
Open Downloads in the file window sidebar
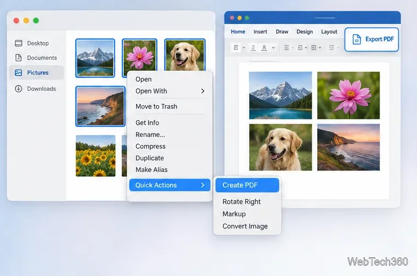pos(35,89)
